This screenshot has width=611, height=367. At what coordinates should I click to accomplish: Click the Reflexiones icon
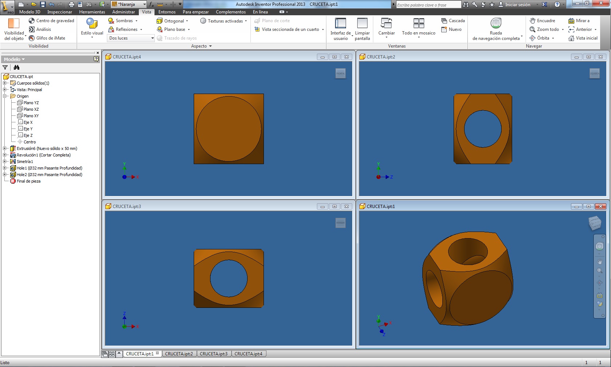pos(111,29)
